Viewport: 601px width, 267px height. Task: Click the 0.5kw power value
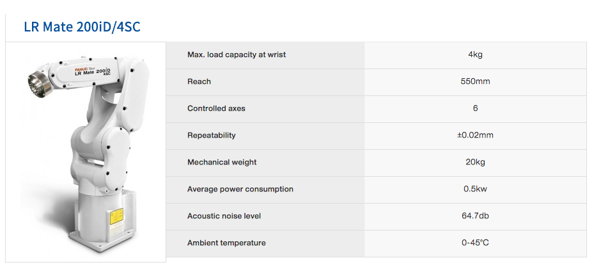[475, 189]
